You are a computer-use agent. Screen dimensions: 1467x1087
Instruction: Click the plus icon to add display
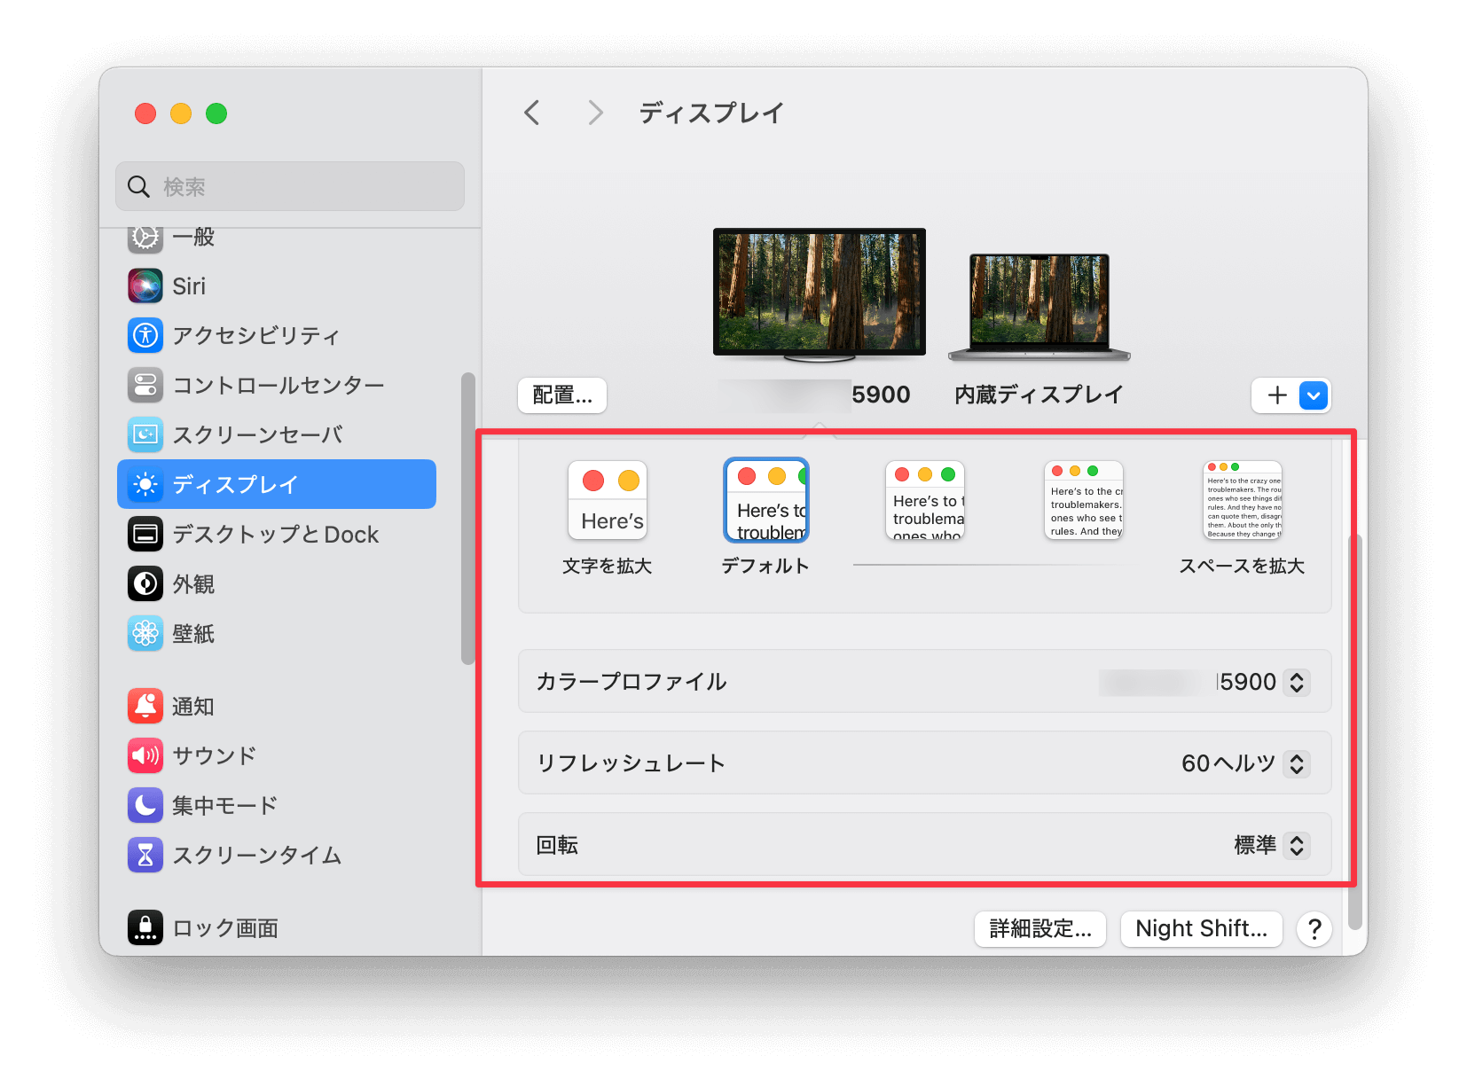click(x=1277, y=395)
